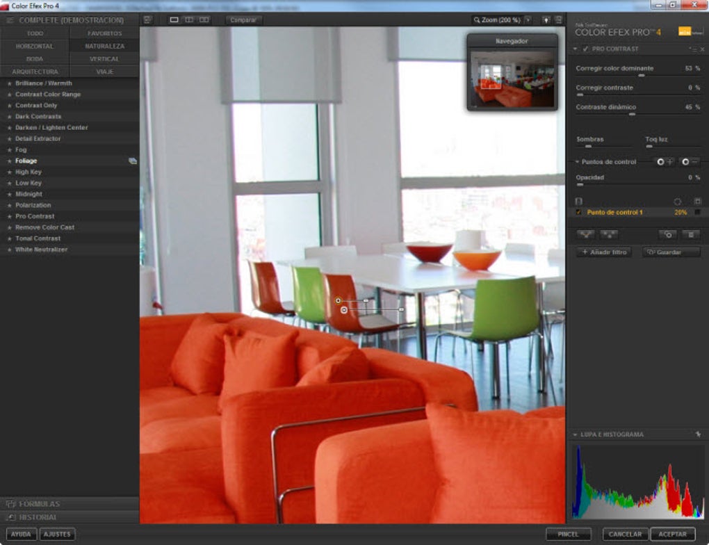Screen dimensions: 709x545
Task: Open the Zoom level dropdown arrow
Action: [528, 20]
